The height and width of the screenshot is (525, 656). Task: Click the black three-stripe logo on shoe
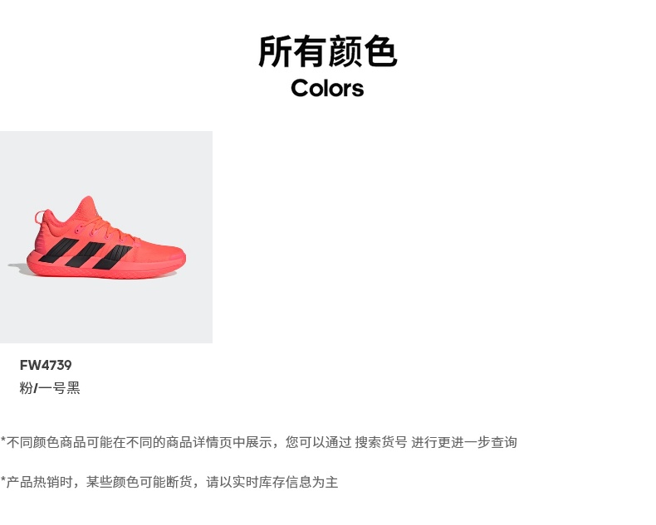pos(86,253)
